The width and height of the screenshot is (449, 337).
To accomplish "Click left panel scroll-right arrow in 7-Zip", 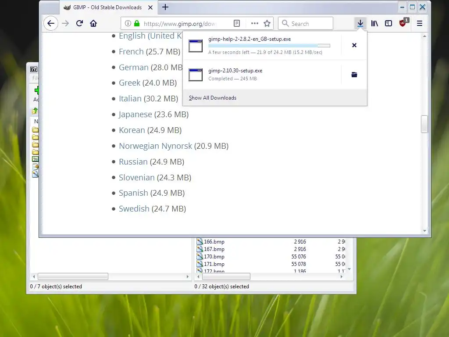I will tap(188, 276).
